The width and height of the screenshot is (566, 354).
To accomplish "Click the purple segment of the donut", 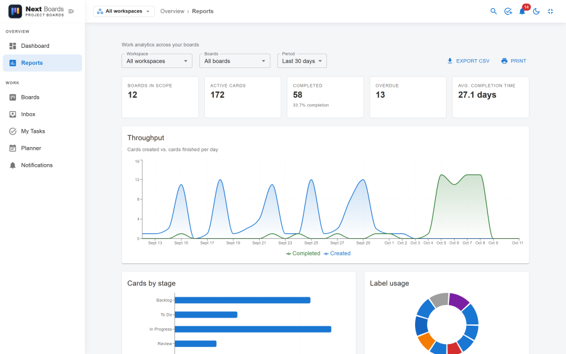I will 458,301.
